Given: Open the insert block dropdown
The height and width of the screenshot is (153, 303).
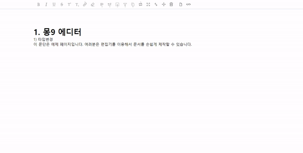Looking at the screenshot, I should 117,5.
